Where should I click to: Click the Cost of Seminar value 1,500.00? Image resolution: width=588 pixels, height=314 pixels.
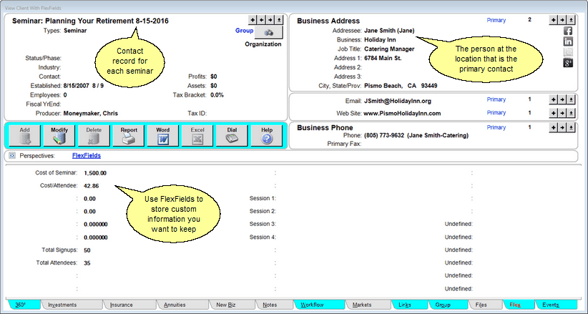pyautogui.click(x=95, y=173)
